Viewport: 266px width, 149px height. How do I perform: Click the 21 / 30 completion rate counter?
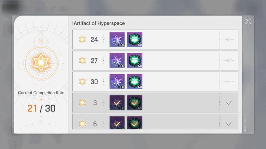[41, 108]
